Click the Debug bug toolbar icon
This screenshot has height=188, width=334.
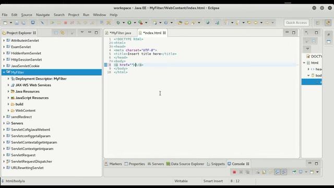[118, 22]
